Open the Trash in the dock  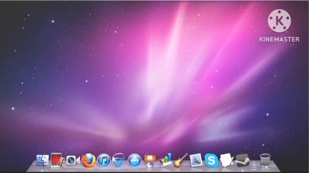(265, 161)
